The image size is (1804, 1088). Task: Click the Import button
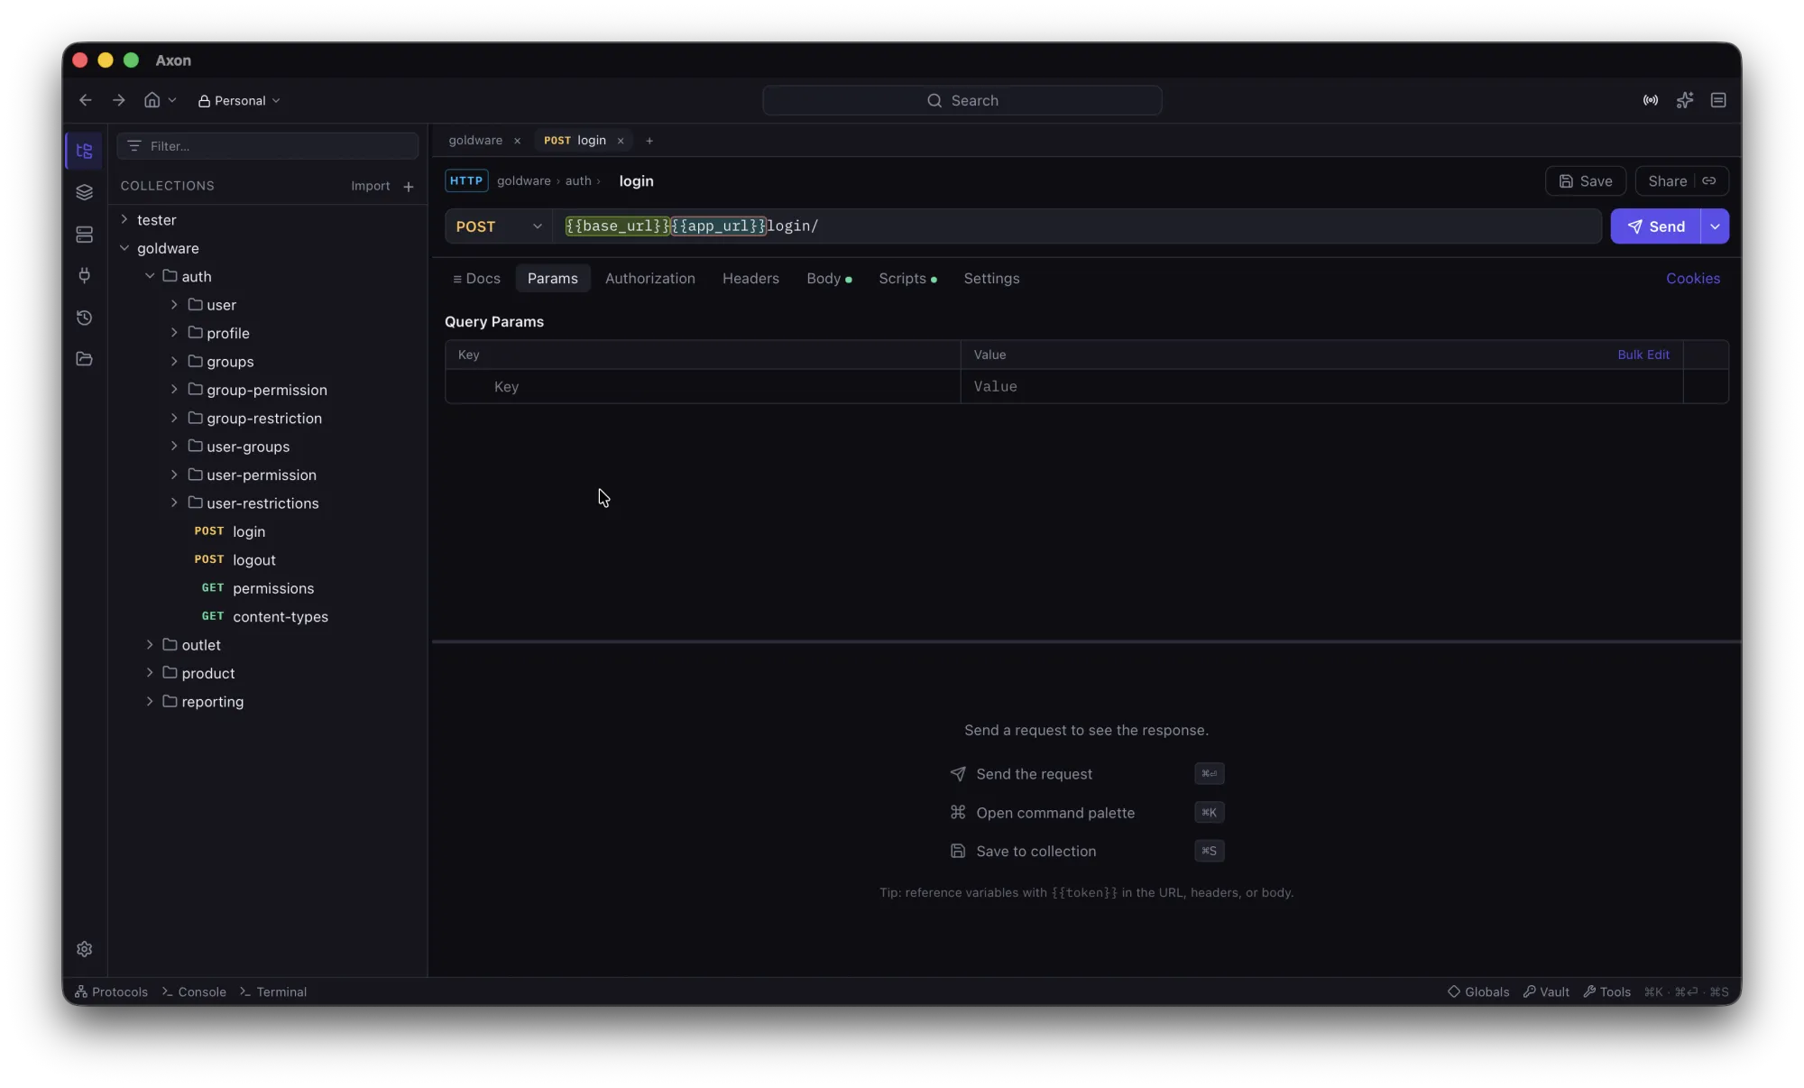370,186
